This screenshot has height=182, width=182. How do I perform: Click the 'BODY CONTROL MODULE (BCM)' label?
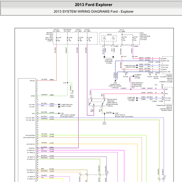tap(145, 35)
